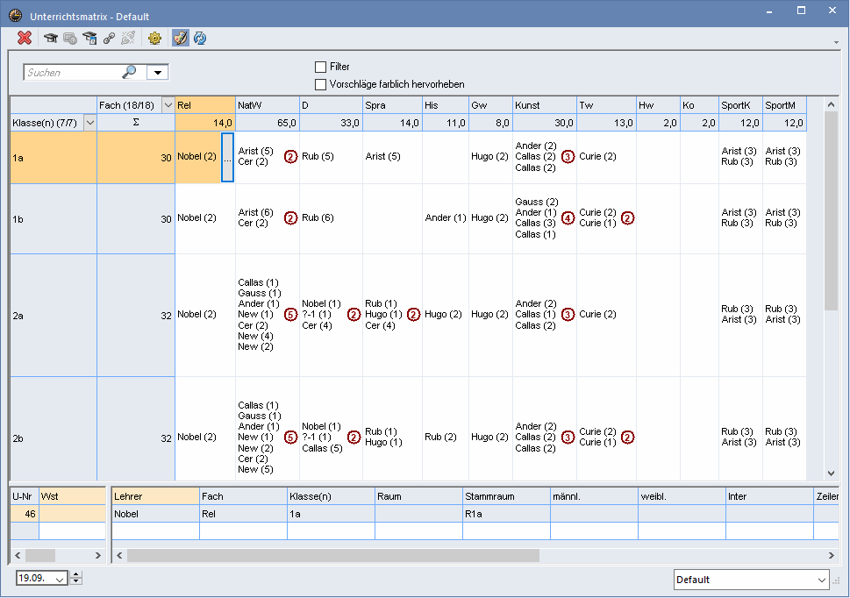Select the Tw column header
Viewport: 850px width, 598px height.
pos(606,105)
